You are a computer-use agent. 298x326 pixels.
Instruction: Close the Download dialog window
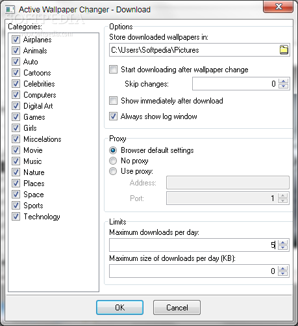tap(279, 7)
